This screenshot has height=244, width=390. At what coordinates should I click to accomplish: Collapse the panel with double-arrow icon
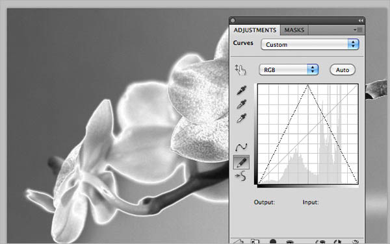(x=361, y=21)
